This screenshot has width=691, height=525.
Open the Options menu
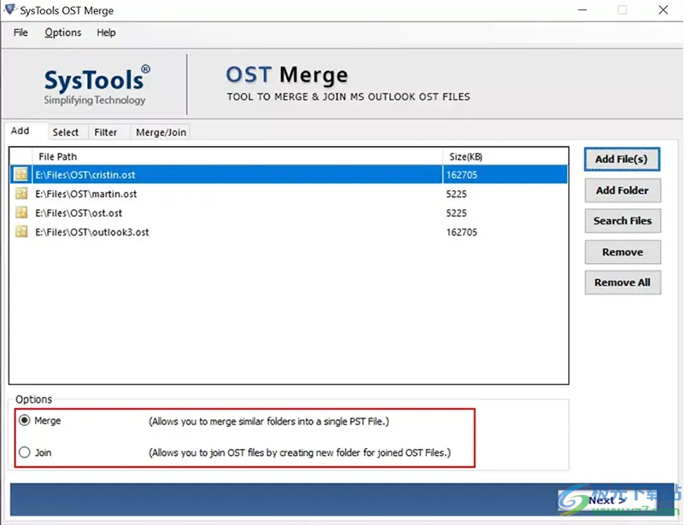click(x=63, y=32)
